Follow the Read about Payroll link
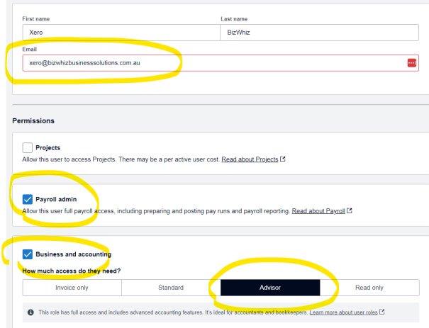Screen dimensions: 429x328 click(x=318, y=211)
